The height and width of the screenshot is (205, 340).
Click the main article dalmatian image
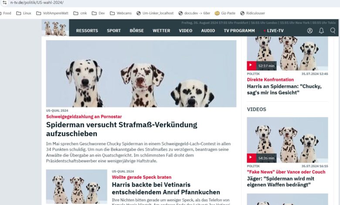click(x=141, y=74)
